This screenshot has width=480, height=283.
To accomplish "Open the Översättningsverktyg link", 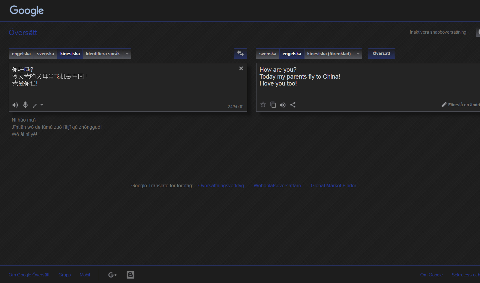I will tap(221, 185).
